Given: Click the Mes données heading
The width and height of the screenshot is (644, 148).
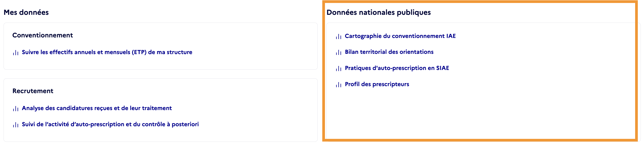Looking at the screenshot, I should (26, 12).
